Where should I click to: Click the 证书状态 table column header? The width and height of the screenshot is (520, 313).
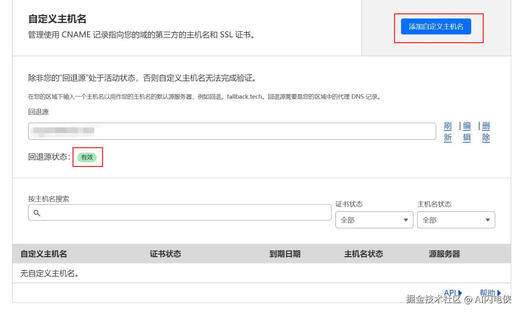166,254
